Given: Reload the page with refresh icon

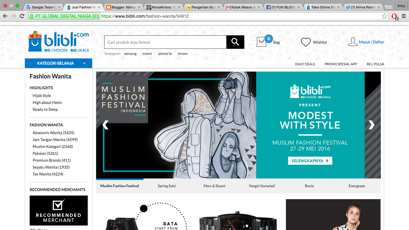Looking at the screenshot, I should 22,16.
